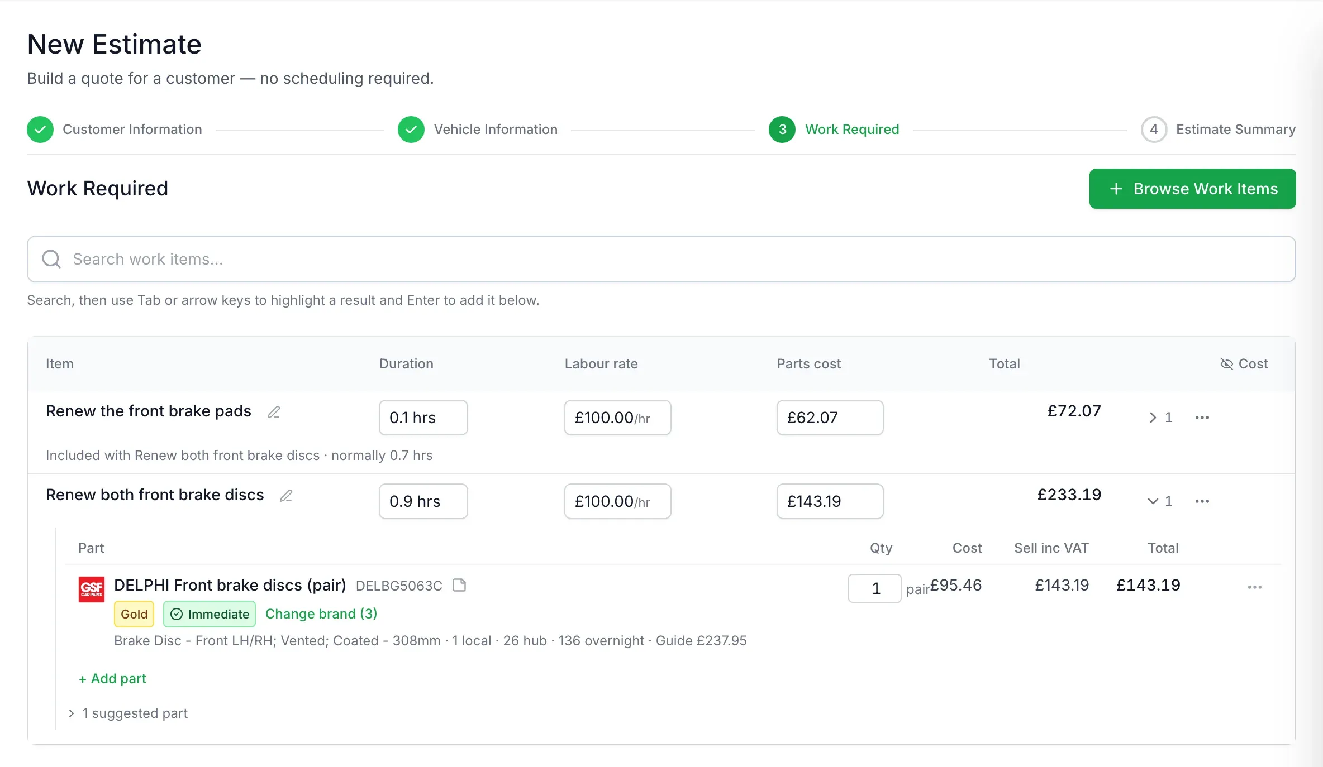Screen dimensions: 1323x767
Task: Click the part number DELBG5063C
Action: click(399, 586)
